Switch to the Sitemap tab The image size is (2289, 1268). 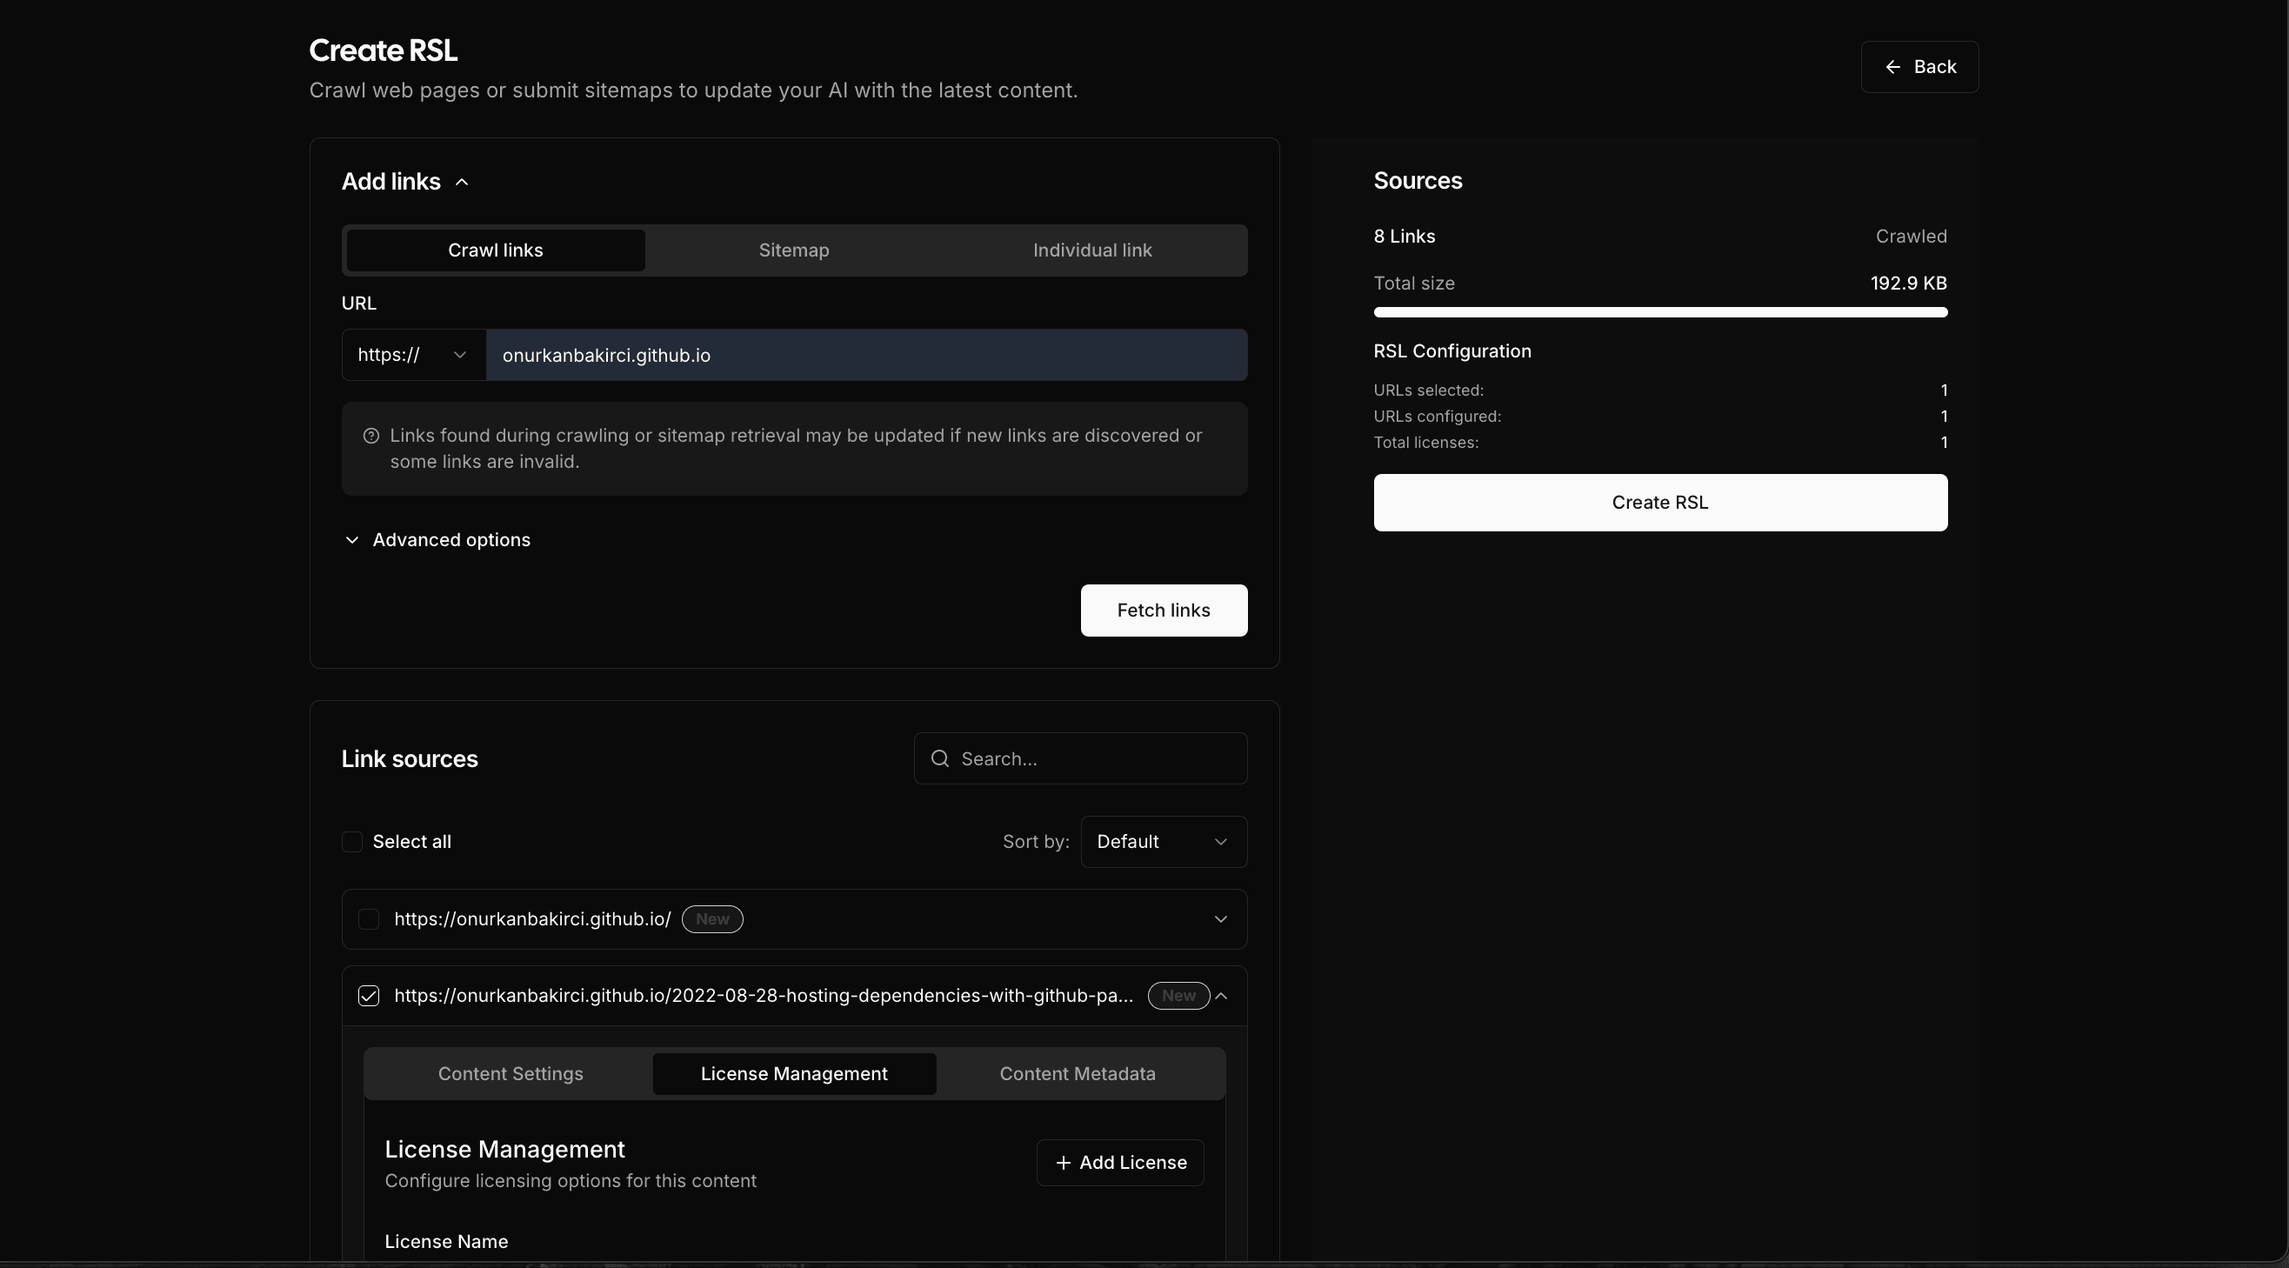tap(793, 250)
